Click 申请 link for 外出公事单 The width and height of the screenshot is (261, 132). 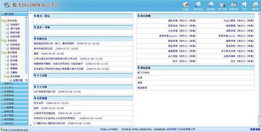(x=250, y=21)
